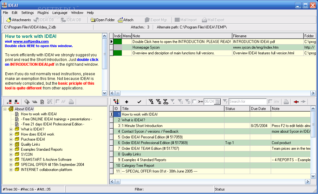This screenshot has height=194, width=318.
Task: Click the Due Date column header
Action: [260, 108]
